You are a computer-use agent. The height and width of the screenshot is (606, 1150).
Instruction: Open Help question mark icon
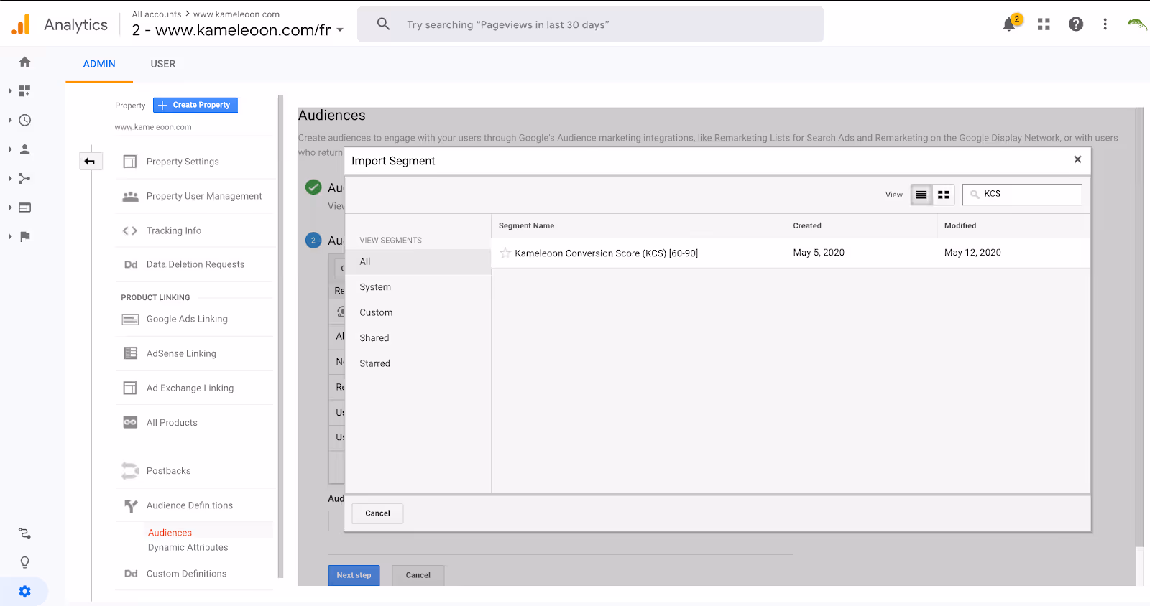(1076, 24)
